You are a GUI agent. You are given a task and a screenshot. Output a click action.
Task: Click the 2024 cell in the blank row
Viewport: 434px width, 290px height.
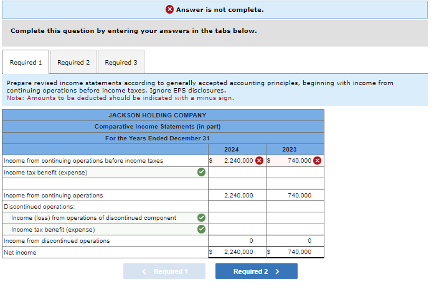[x=237, y=183]
